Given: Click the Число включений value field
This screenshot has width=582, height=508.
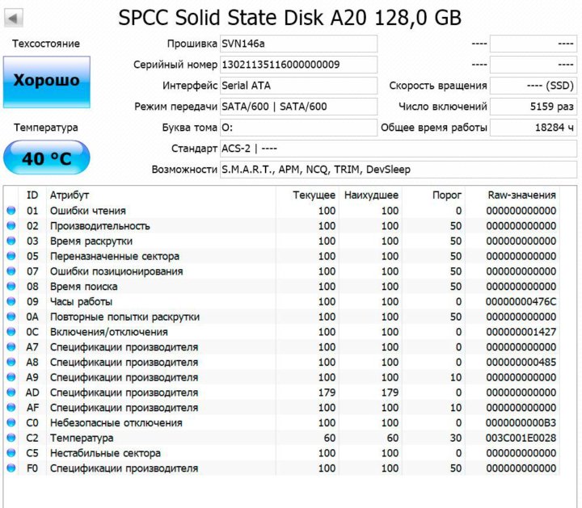Looking at the screenshot, I should click(x=533, y=107).
